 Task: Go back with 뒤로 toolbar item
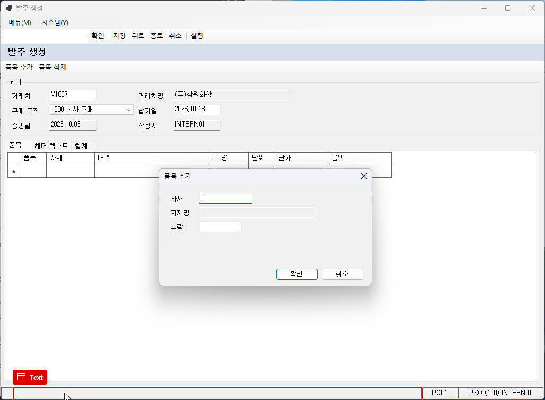(x=138, y=36)
